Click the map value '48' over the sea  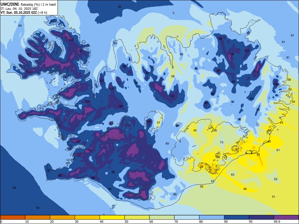tap(245, 189)
